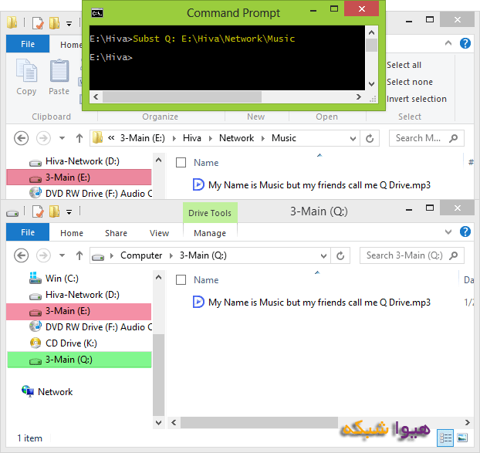Click horizontal scrollbar thumb in 3-Main (Q:) file list

(259, 422)
